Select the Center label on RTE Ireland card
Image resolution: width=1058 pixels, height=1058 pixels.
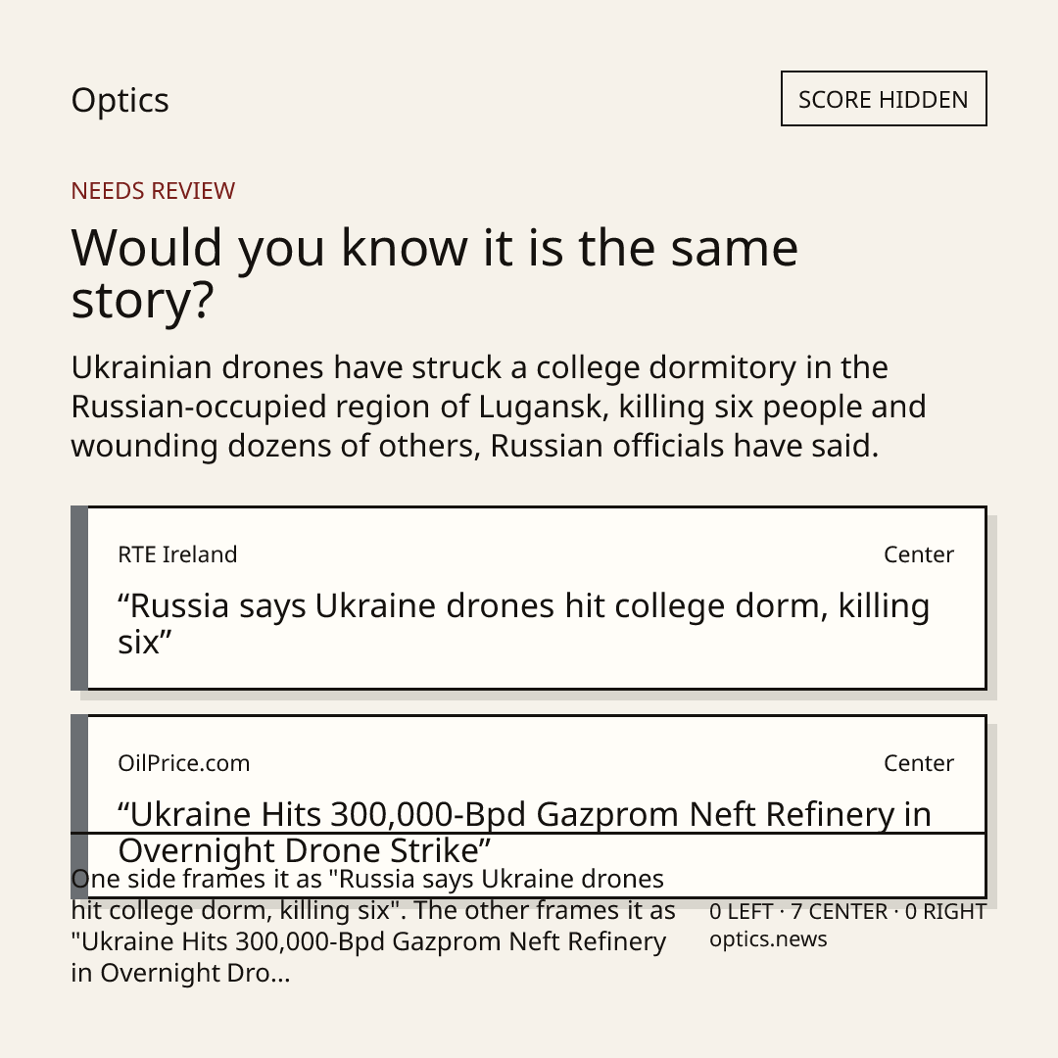tap(918, 554)
